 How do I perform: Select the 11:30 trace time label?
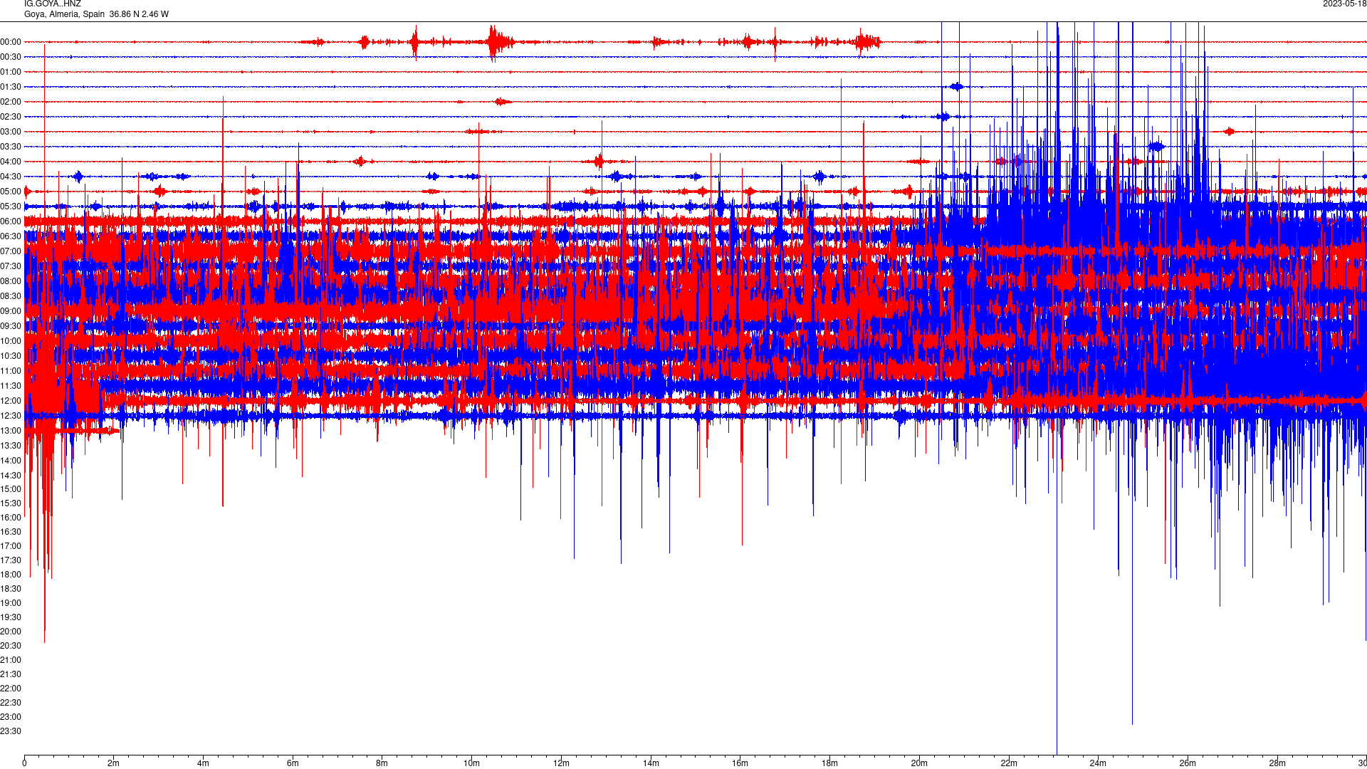click(11, 386)
